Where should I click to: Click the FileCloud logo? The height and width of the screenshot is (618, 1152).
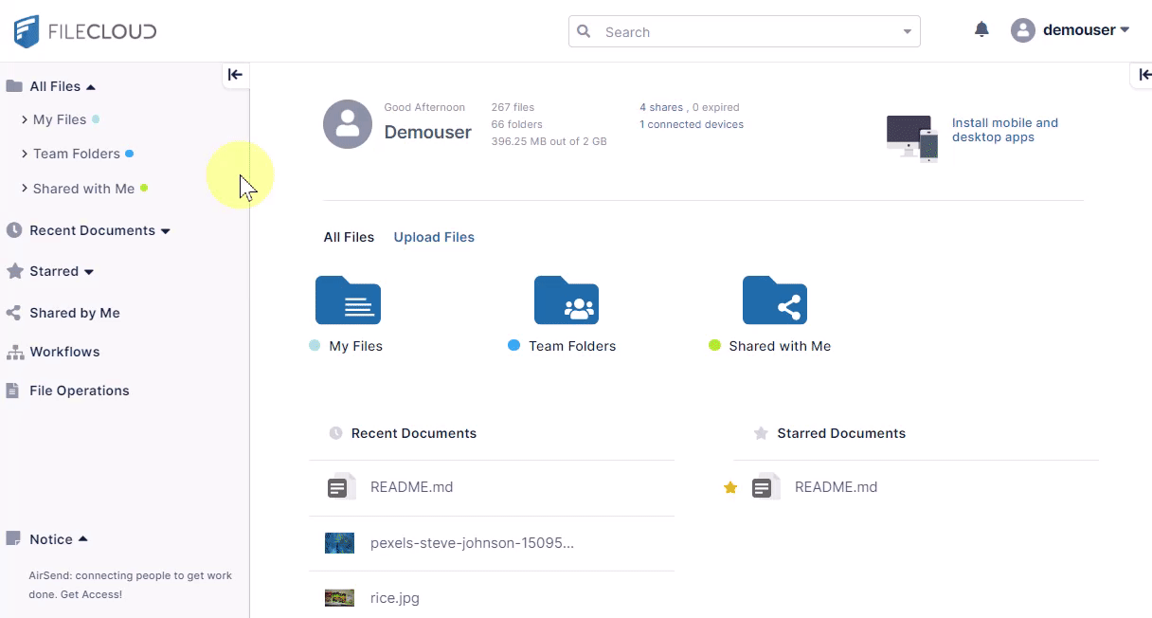coord(85,31)
